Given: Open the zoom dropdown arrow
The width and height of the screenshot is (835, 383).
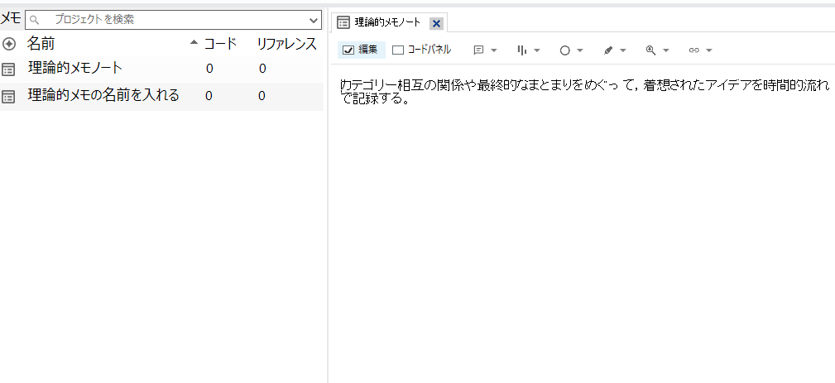Looking at the screenshot, I should [x=665, y=50].
